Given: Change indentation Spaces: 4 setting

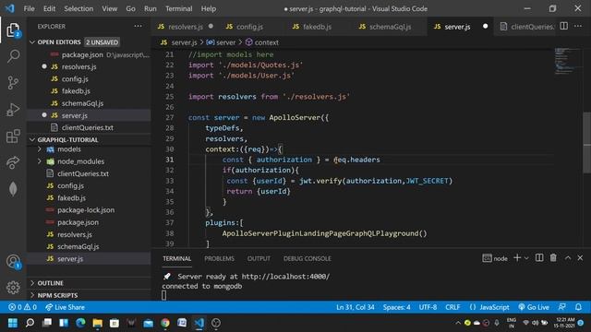Looking at the screenshot, I should pos(396,307).
